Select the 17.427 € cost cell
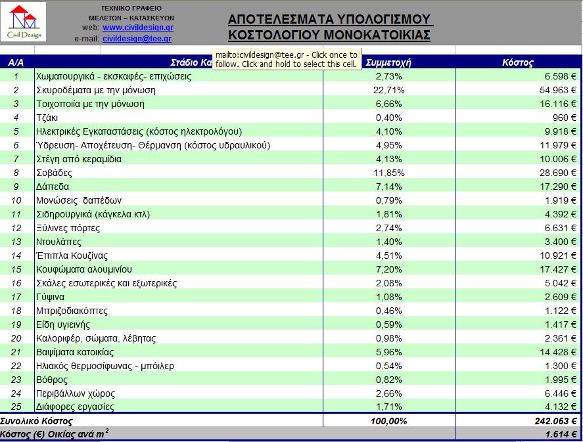 (519, 269)
